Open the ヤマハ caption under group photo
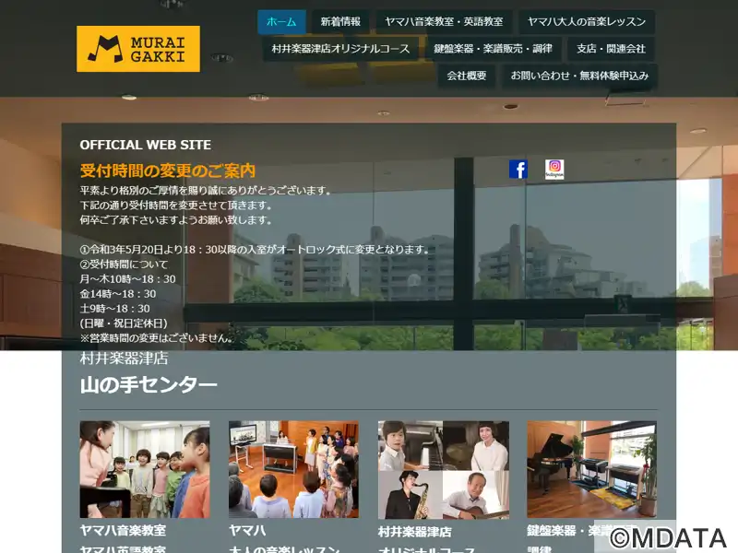This screenshot has width=738, height=553. coord(247,531)
